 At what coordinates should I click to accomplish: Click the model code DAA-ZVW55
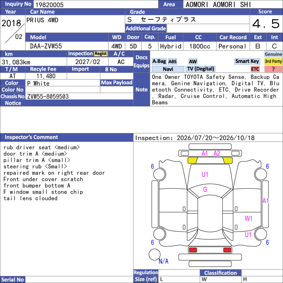tap(46, 46)
